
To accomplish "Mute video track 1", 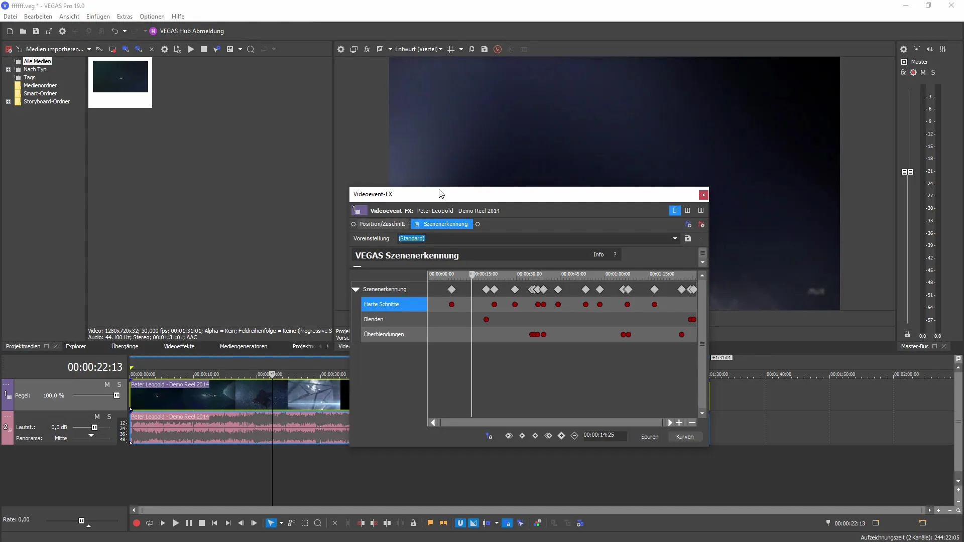I will click(107, 384).
